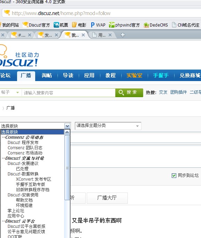Collapse the 选择版块 dropdown arrow
This screenshot has height=238, width=201.
tap(67, 126)
